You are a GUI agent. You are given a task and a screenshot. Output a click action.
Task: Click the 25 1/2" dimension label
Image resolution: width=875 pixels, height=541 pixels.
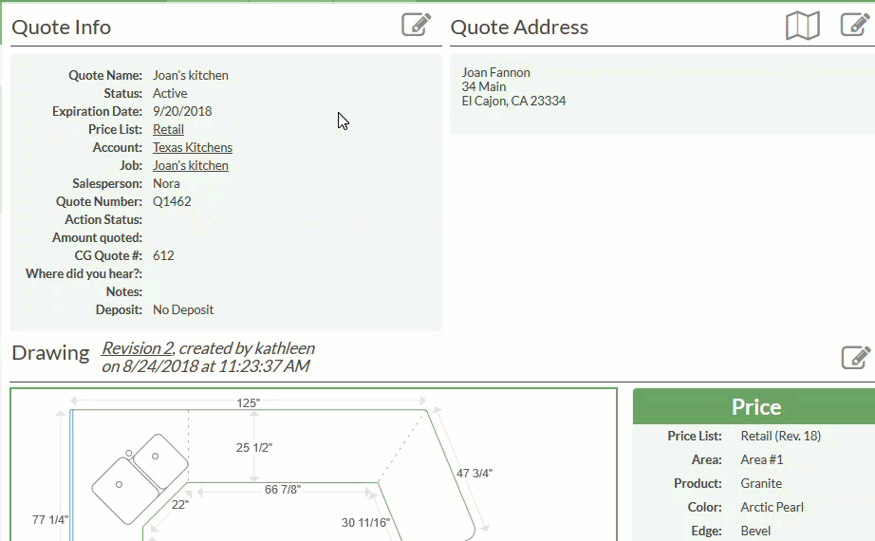click(254, 448)
